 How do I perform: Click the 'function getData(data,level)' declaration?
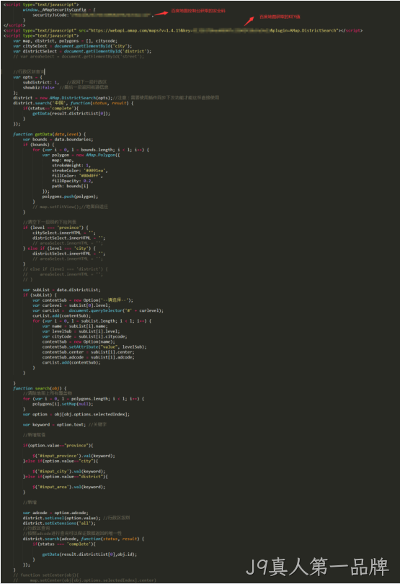coord(49,134)
